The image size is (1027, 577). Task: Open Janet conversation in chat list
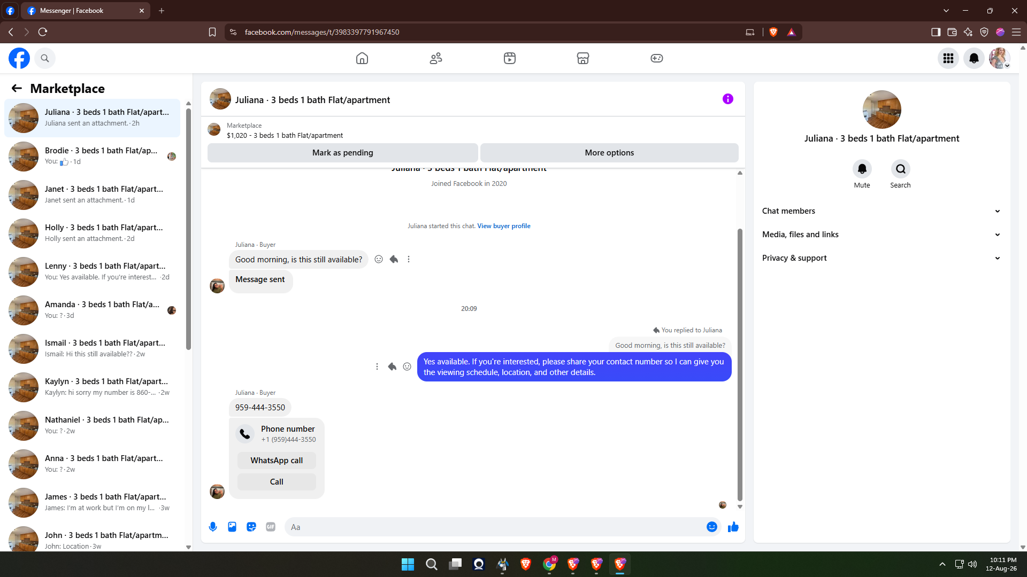(x=92, y=195)
